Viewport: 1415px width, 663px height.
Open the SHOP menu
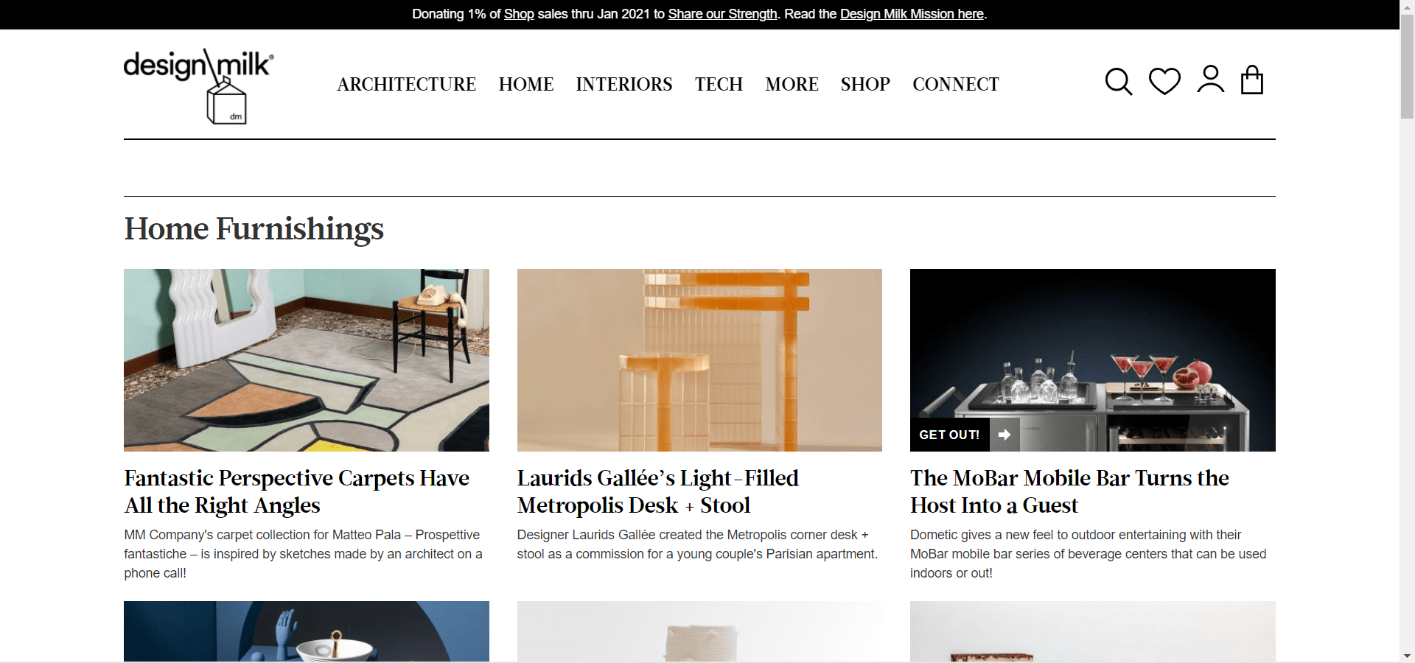[x=865, y=84]
